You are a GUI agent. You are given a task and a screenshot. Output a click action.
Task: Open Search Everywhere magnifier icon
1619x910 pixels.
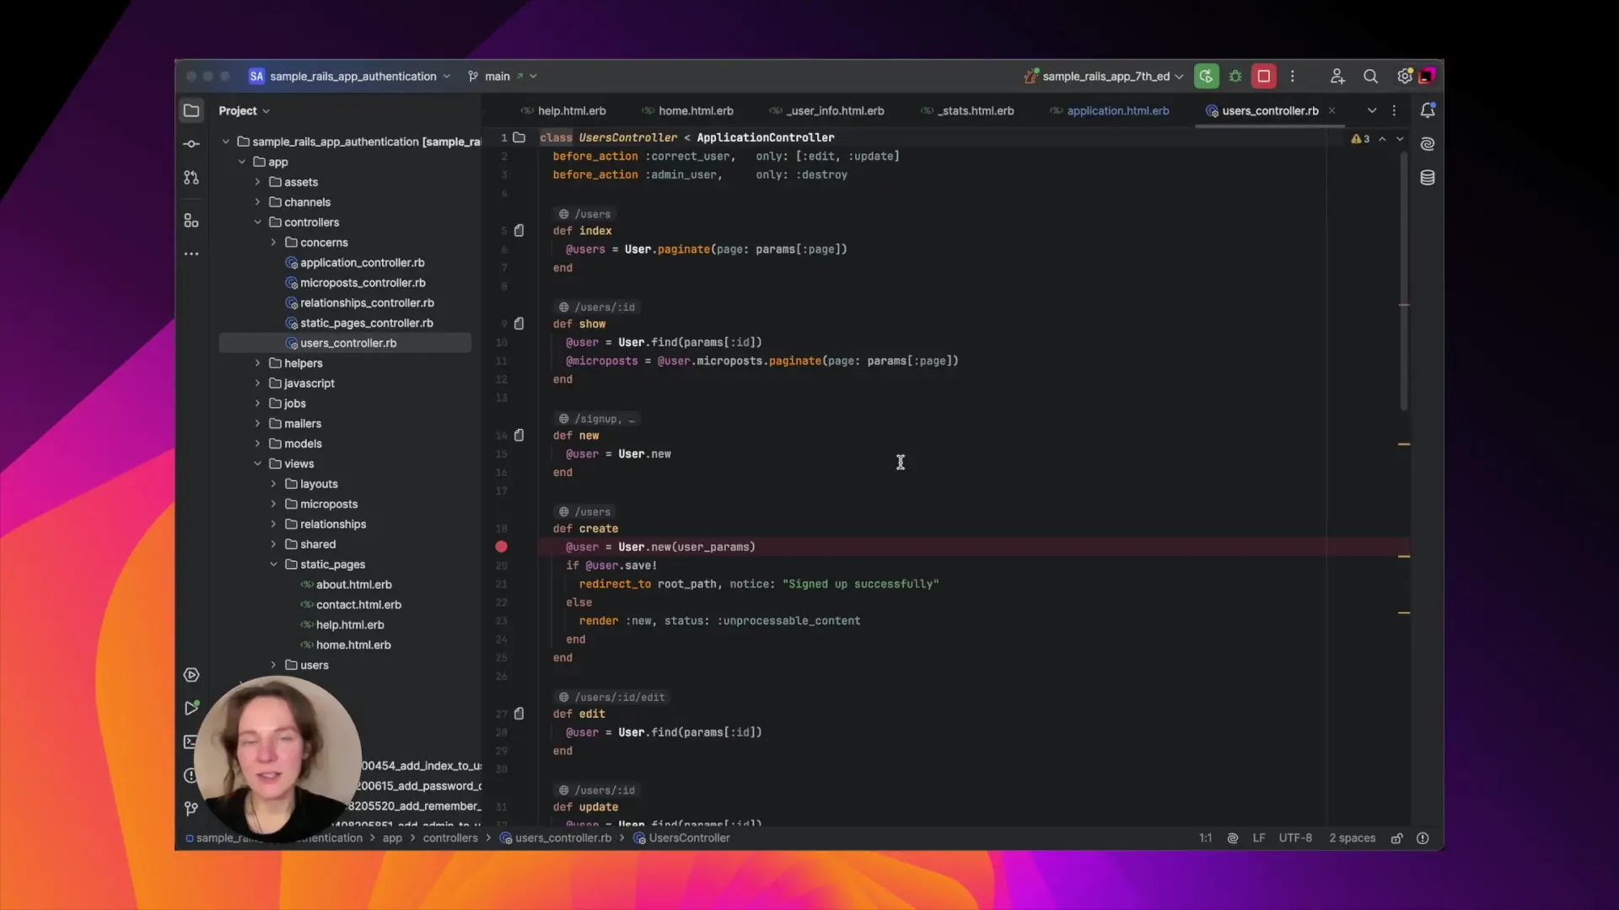[x=1371, y=76]
